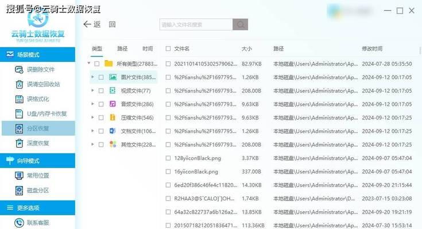Select 磁盘分区 disk icon
The image size is (422, 229).
[x=19, y=190]
